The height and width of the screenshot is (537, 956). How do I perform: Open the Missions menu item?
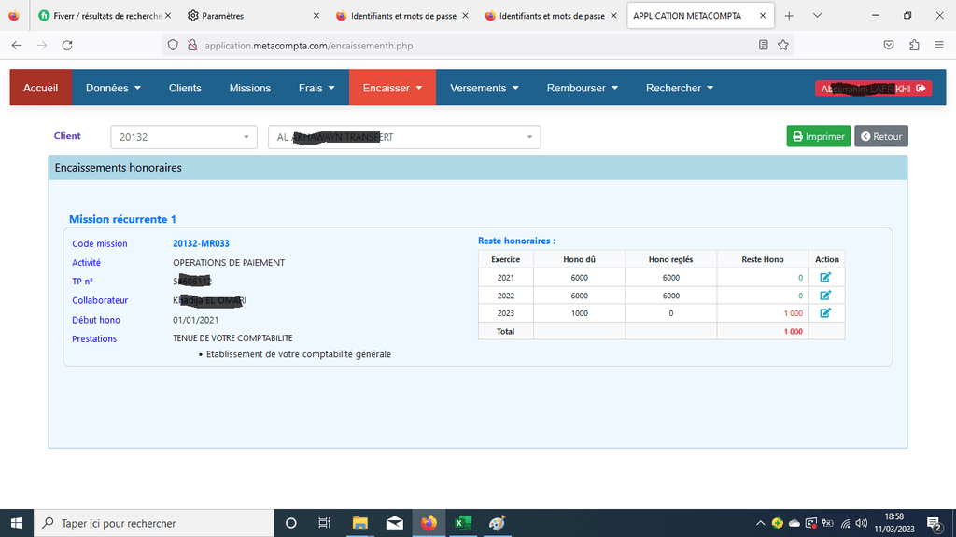(x=250, y=88)
